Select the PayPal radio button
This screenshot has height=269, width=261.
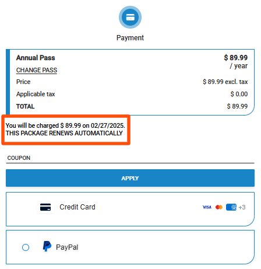[26, 247]
